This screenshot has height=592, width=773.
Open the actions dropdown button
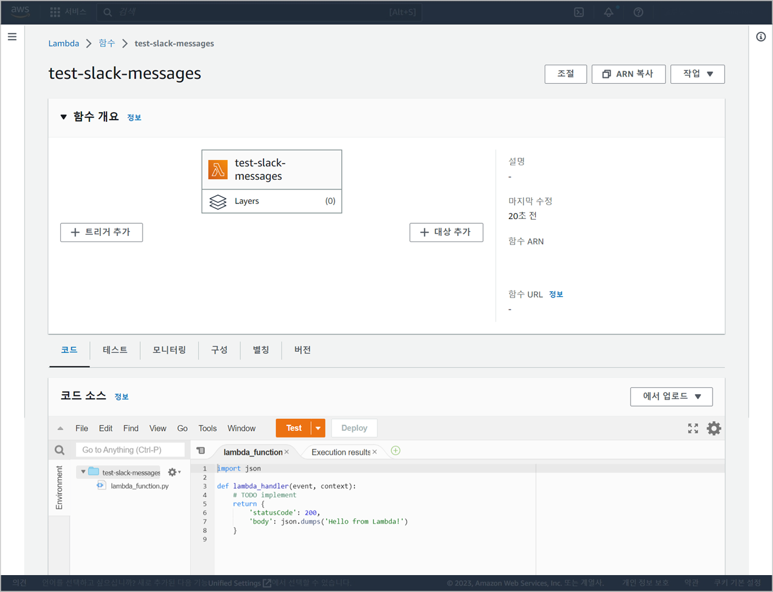click(x=698, y=74)
